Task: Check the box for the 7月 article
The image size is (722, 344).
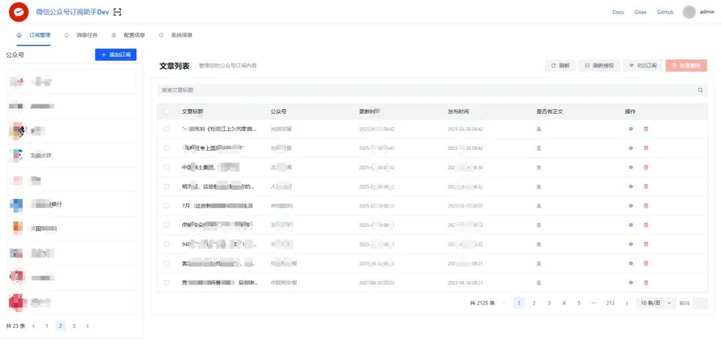Action: pos(166,205)
